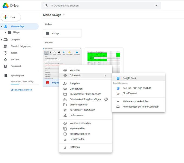Choose Weitere Apps verknüpfen
The width and height of the screenshot is (184, 163).
tap(139, 101)
